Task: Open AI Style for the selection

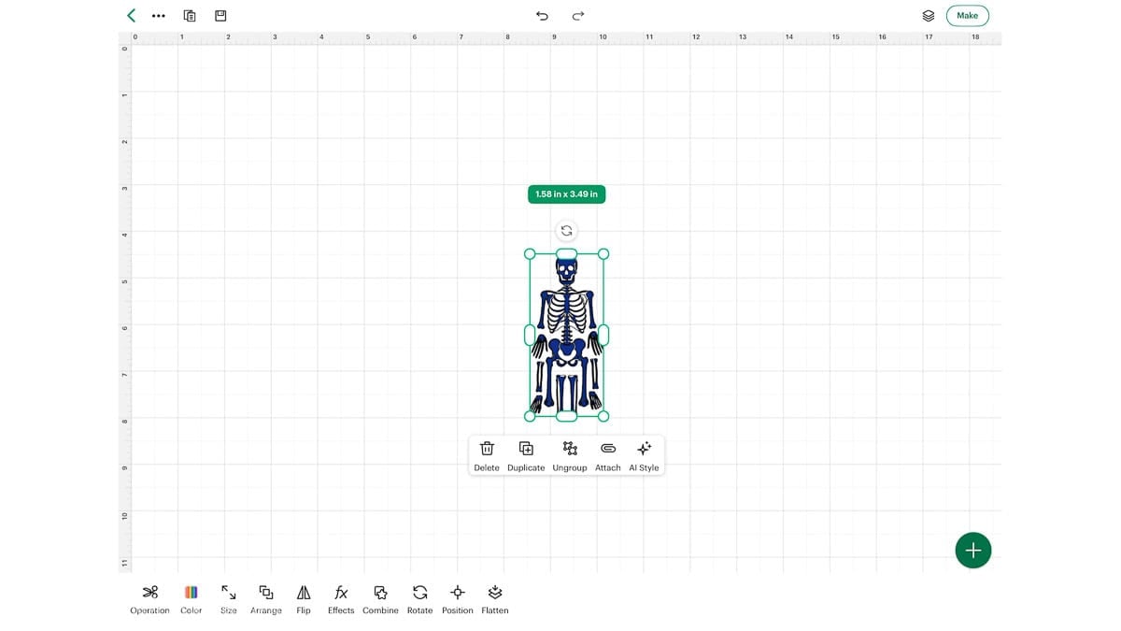Action: click(644, 455)
